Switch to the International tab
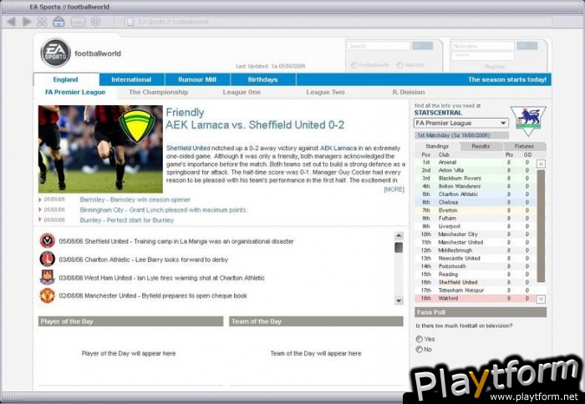 coord(131,79)
